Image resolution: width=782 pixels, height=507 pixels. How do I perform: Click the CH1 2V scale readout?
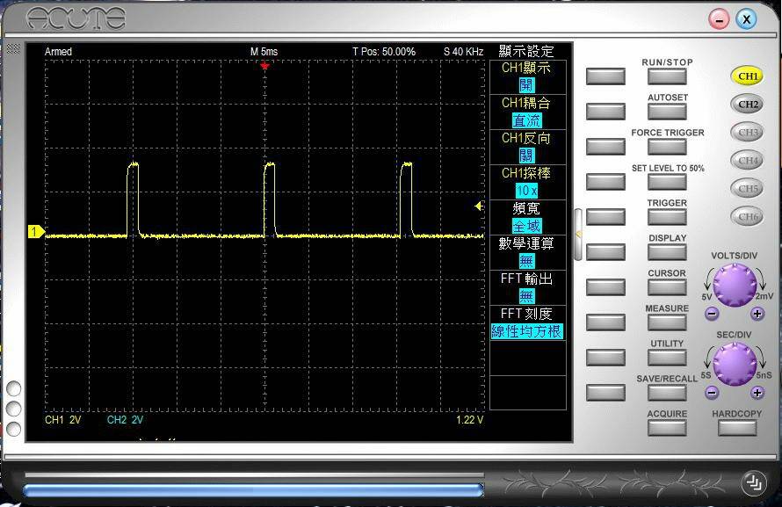[x=63, y=420]
